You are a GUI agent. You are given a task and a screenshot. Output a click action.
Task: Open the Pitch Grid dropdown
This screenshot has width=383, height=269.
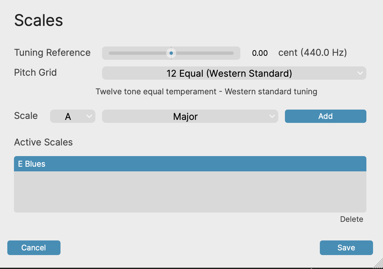229,73
